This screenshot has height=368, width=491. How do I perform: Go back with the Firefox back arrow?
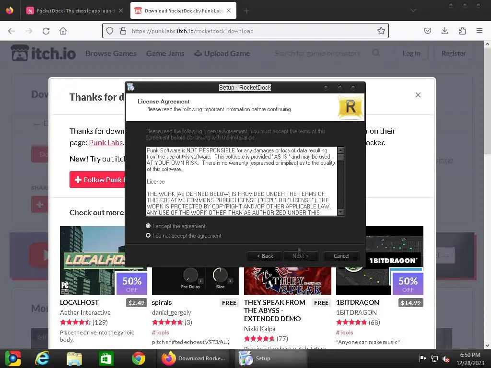(12, 31)
